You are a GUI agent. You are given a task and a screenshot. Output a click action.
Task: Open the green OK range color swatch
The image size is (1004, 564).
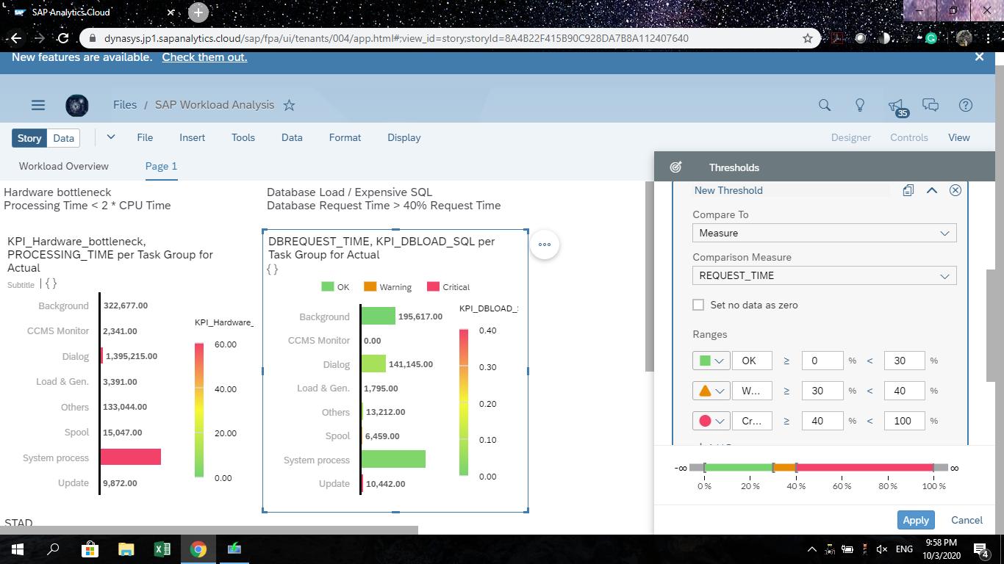(704, 361)
